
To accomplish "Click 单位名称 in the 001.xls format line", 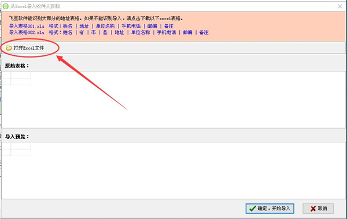I will (x=105, y=26).
